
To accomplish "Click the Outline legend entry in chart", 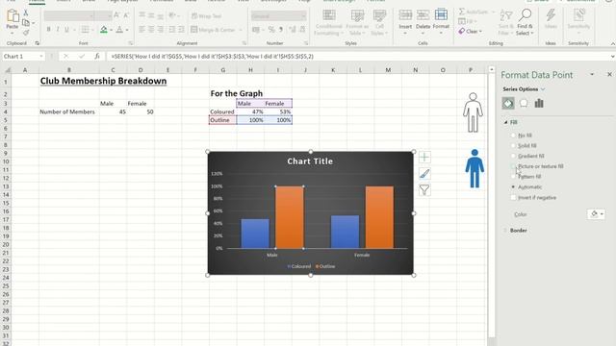I will pos(325,266).
